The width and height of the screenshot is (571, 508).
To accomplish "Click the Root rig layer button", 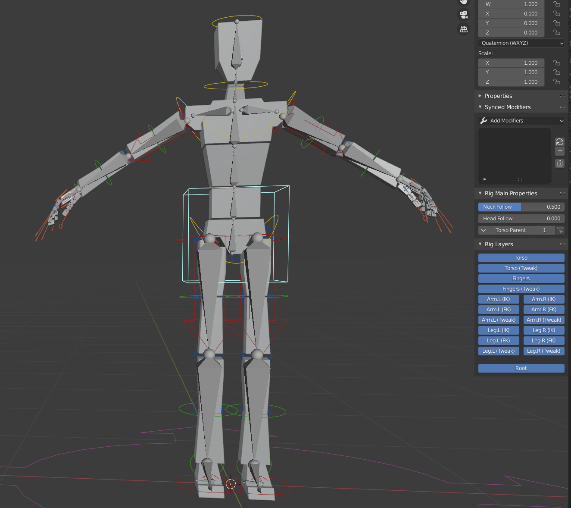I will pyautogui.click(x=521, y=368).
